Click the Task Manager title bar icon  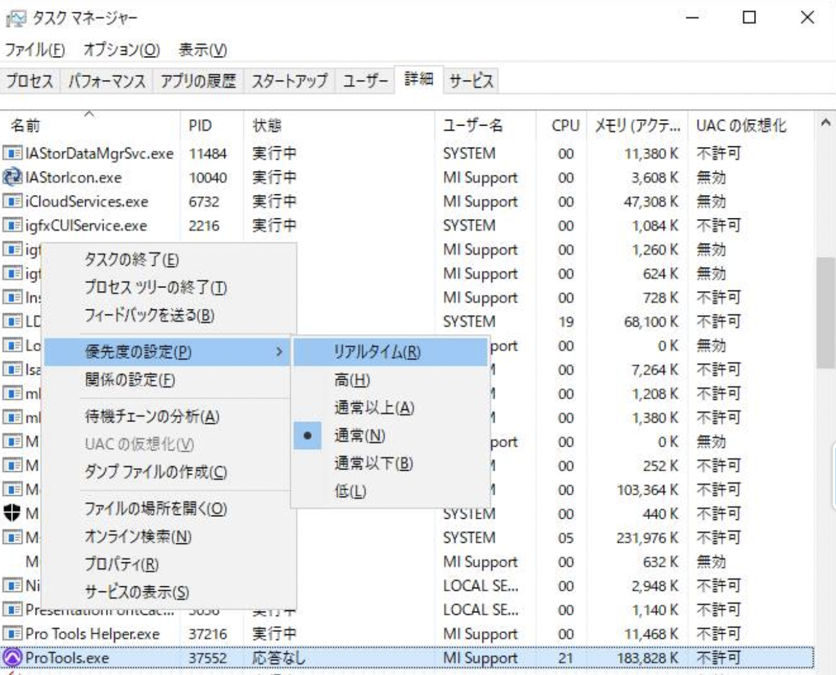point(15,18)
